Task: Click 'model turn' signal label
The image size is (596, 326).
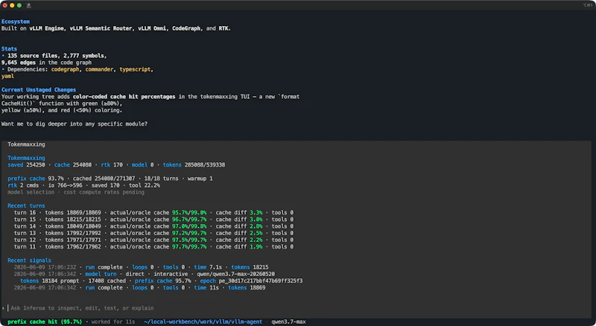Action: click(101, 275)
